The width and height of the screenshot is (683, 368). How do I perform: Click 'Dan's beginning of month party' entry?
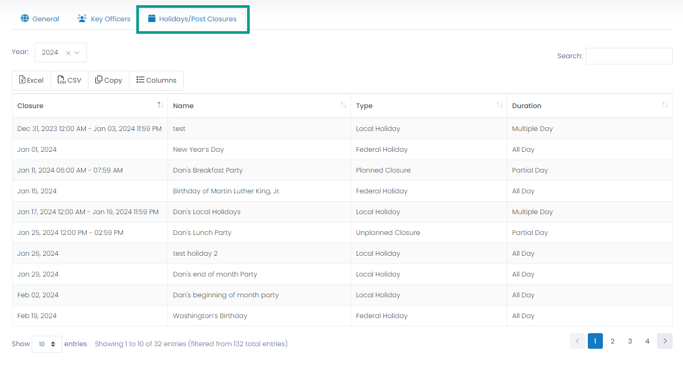pyautogui.click(x=226, y=295)
